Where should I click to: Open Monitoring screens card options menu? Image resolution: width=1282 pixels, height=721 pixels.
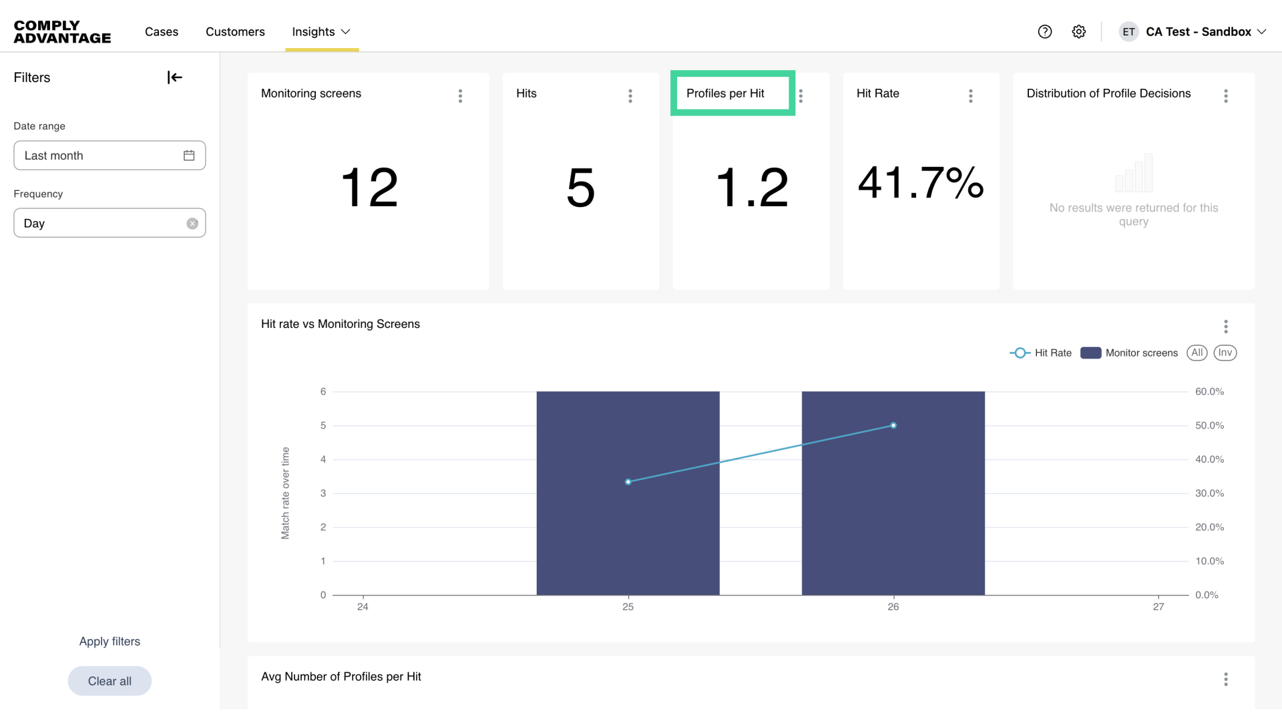click(460, 95)
